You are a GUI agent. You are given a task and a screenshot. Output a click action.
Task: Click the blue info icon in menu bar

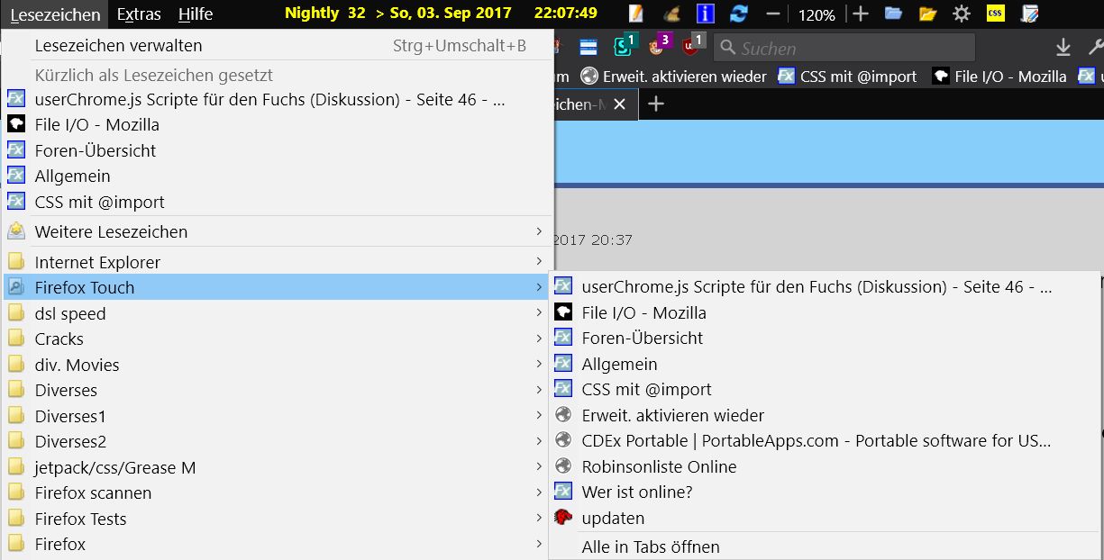(706, 14)
